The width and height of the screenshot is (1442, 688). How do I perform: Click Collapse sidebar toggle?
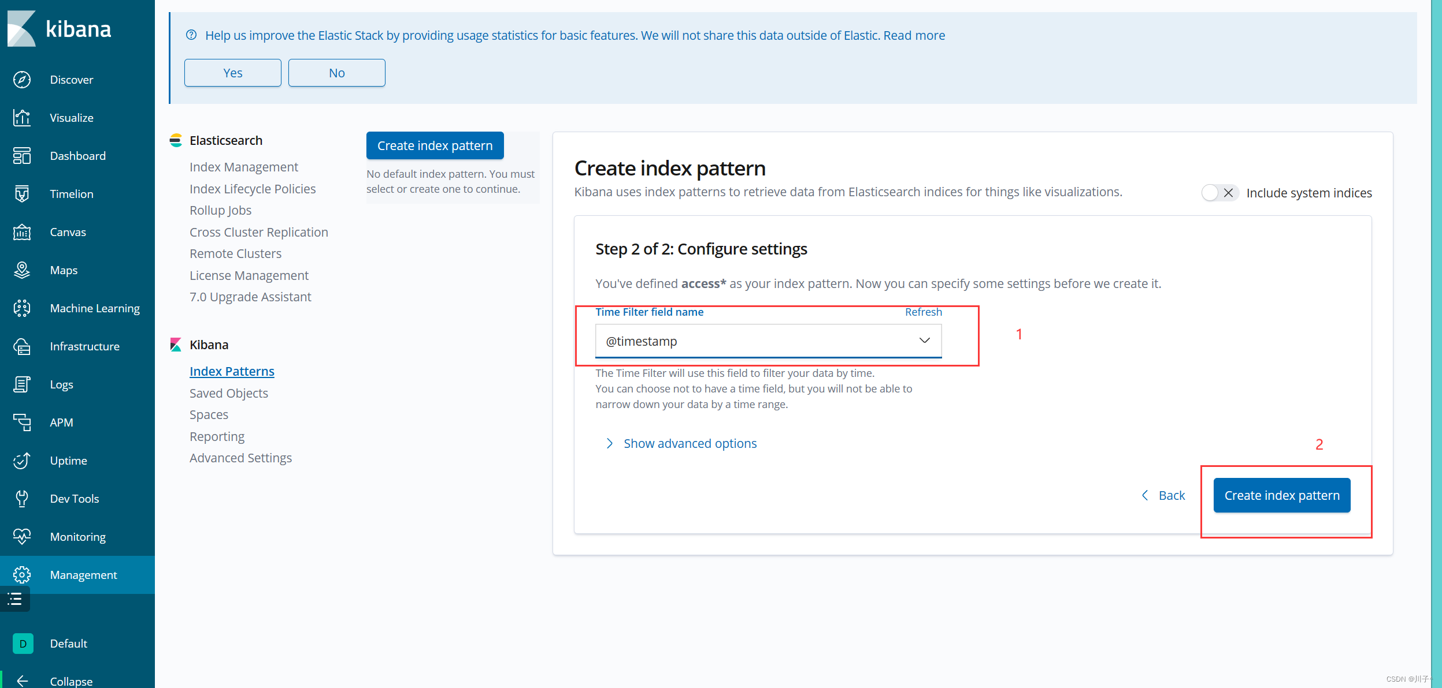(x=77, y=680)
